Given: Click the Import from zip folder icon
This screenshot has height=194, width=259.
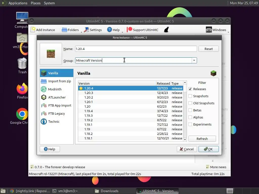Looking at the screenshot, I should point(44,81).
